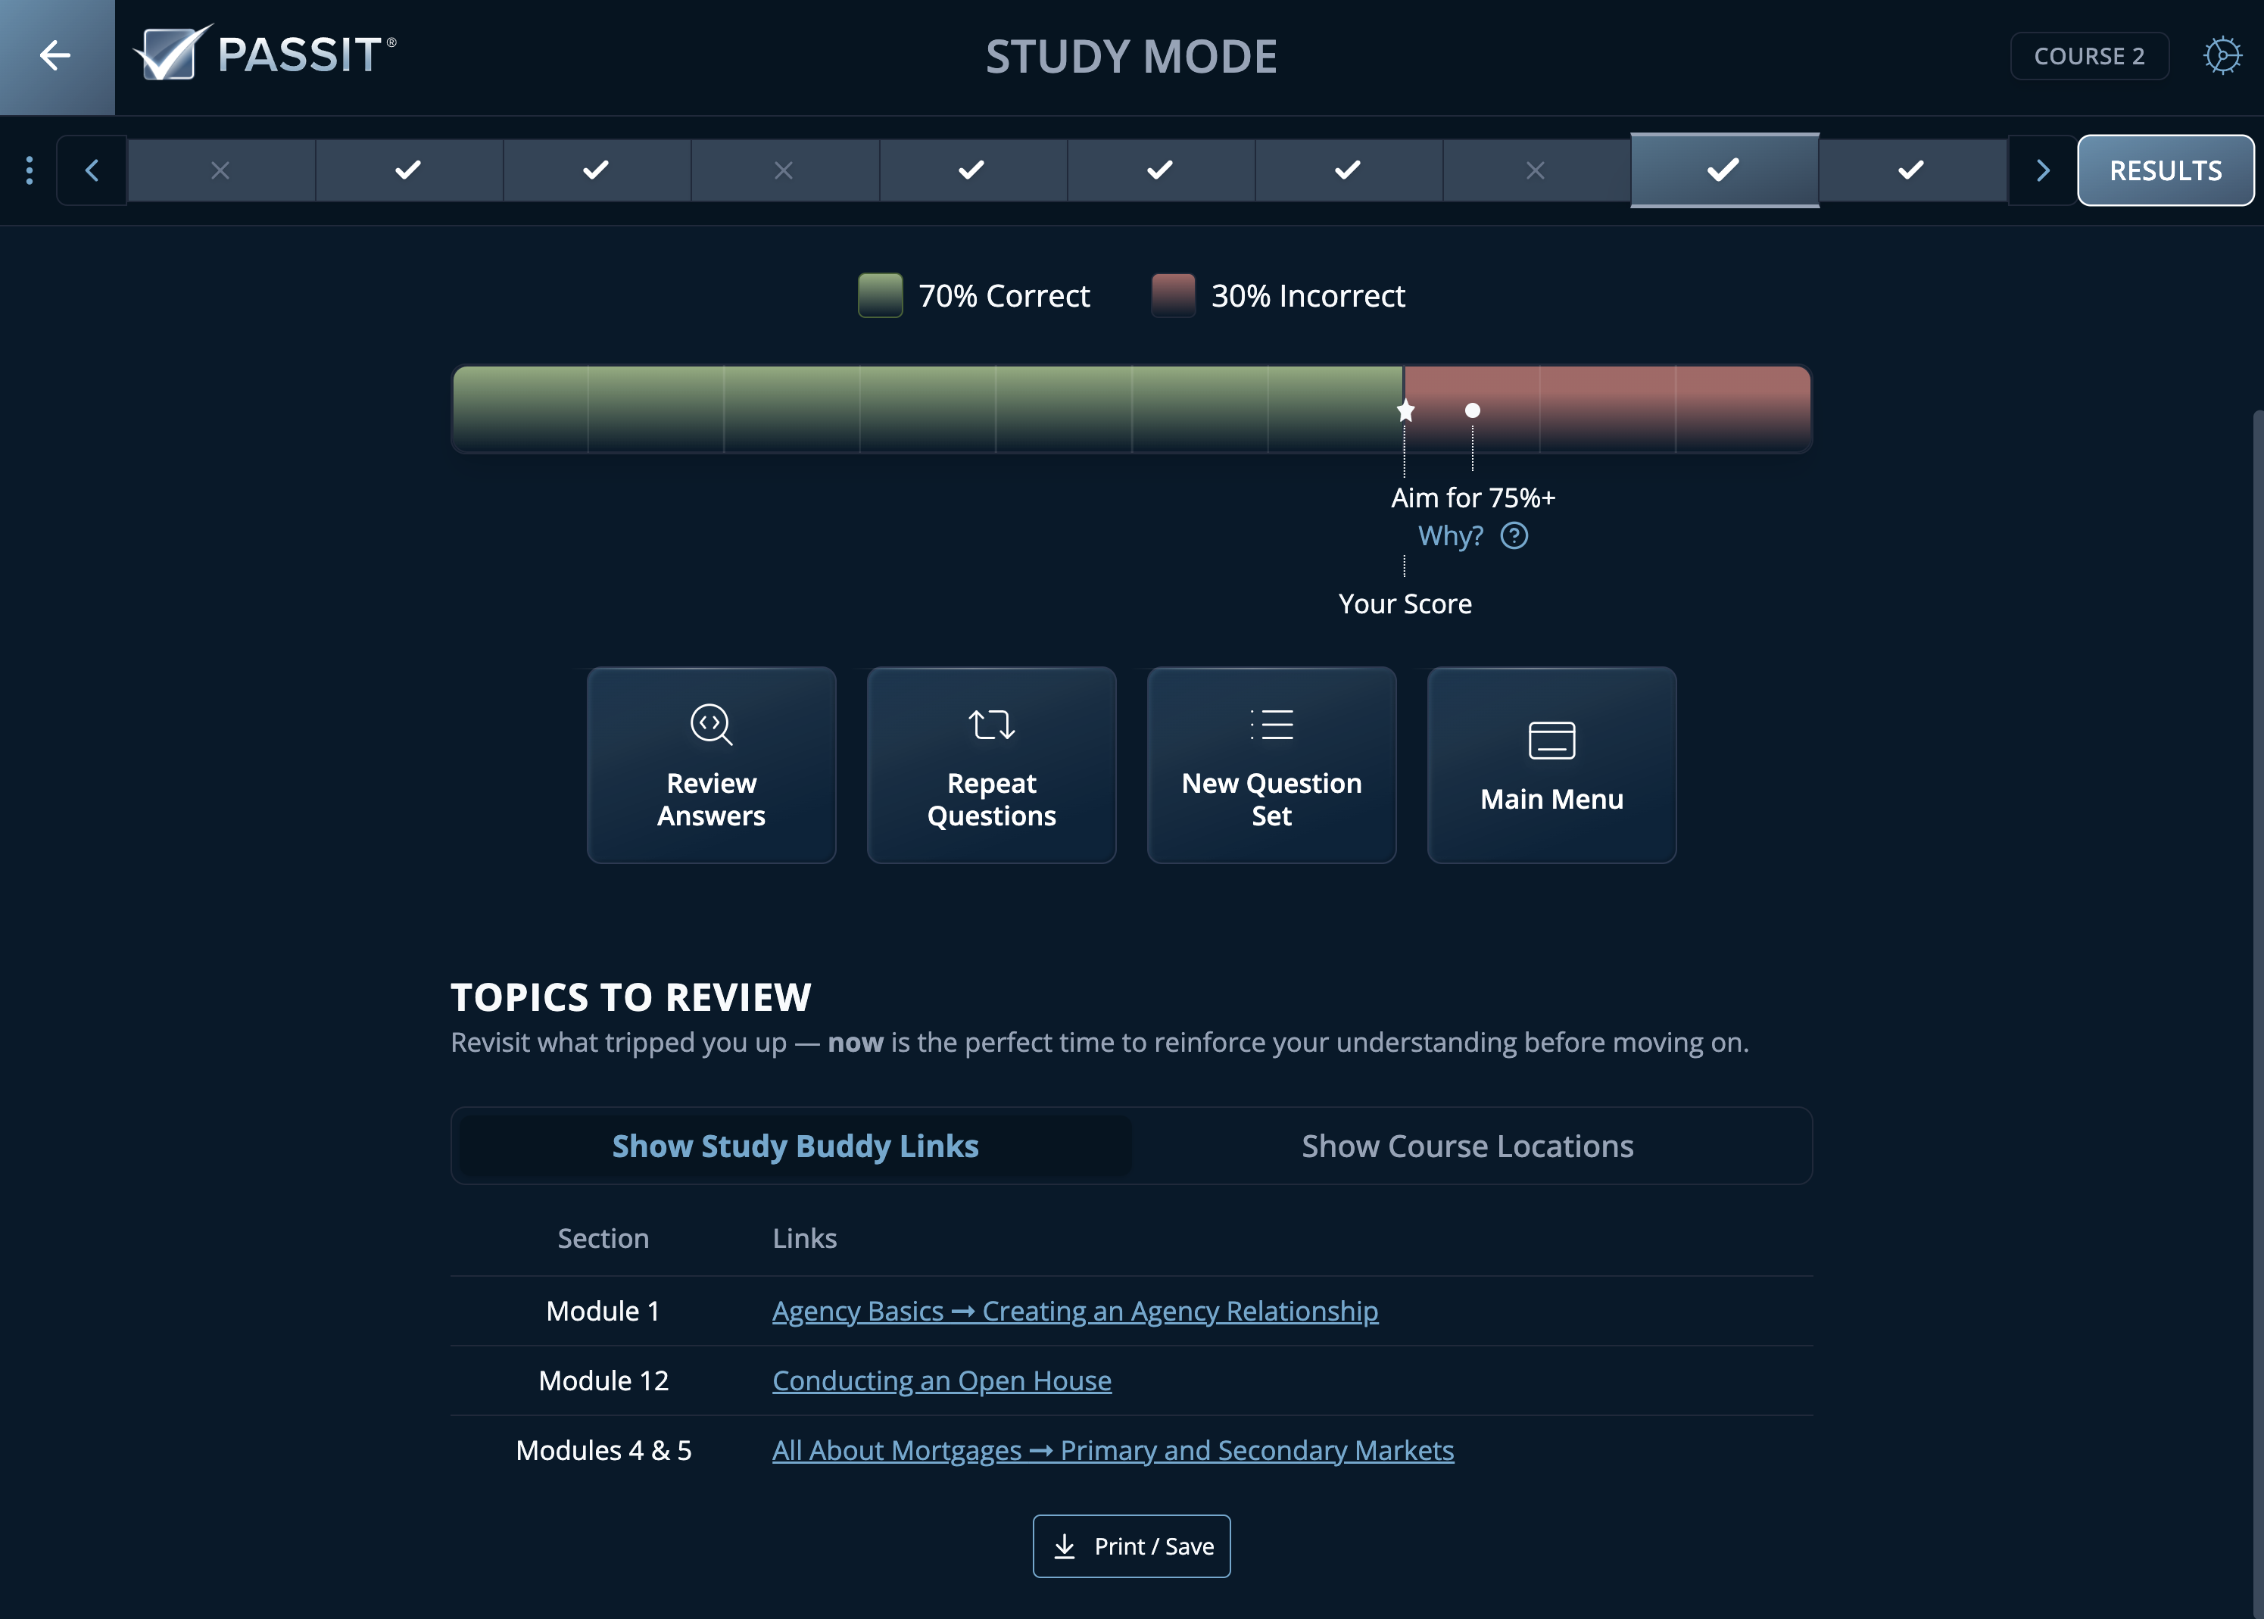Image resolution: width=2264 pixels, height=1619 pixels.
Task: Switch to Show Course Locations
Action: pyautogui.click(x=1467, y=1146)
